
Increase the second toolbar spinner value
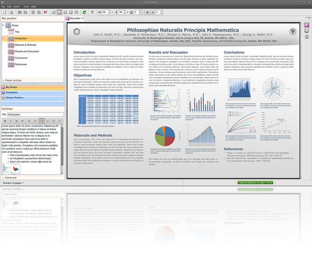coord(124,11)
